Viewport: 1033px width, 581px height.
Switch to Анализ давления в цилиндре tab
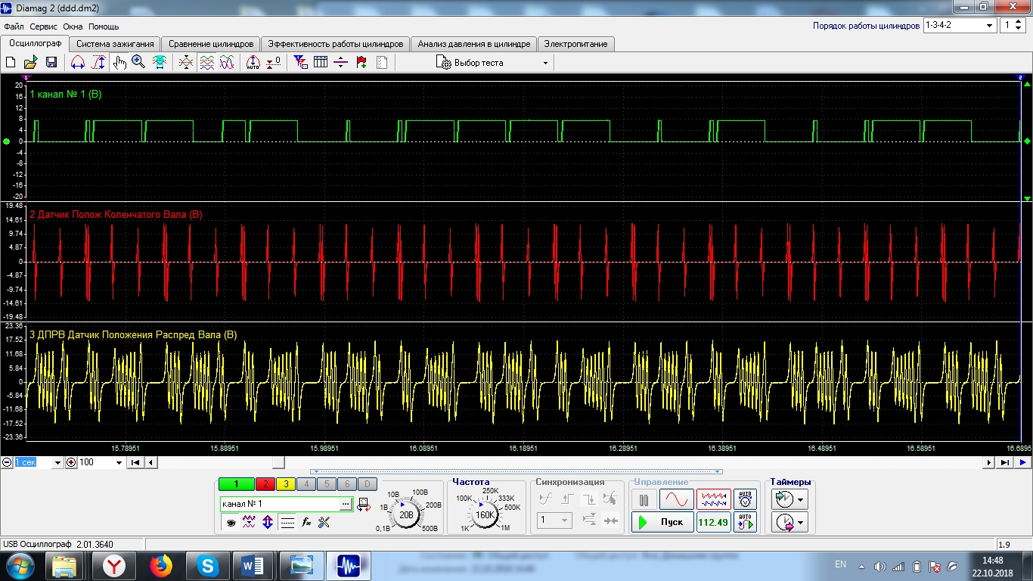pyautogui.click(x=474, y=44)
